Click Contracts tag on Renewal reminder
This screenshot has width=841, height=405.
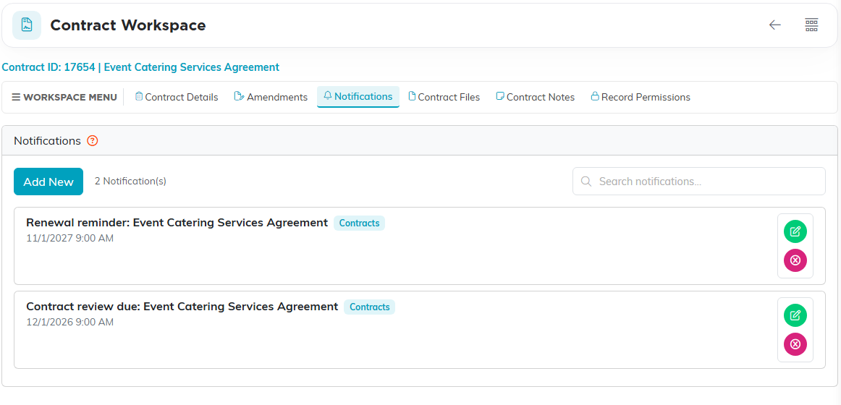coord(360,223)
